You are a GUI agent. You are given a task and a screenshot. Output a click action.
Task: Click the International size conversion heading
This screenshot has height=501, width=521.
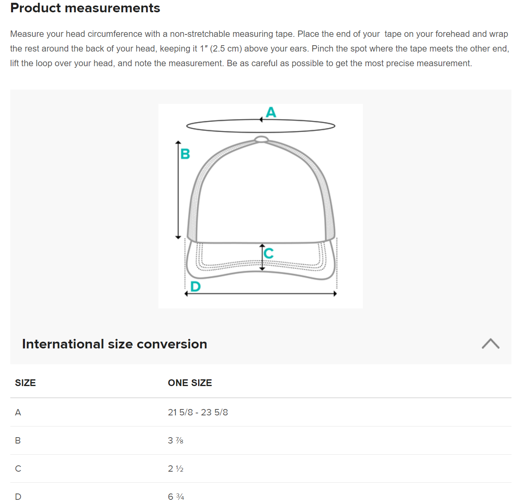tap(115, 344)
